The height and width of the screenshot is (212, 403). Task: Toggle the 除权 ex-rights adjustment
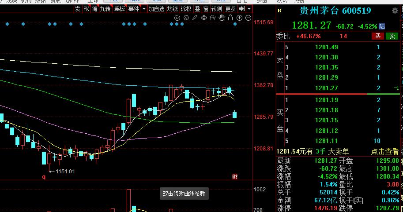(186, 9)
